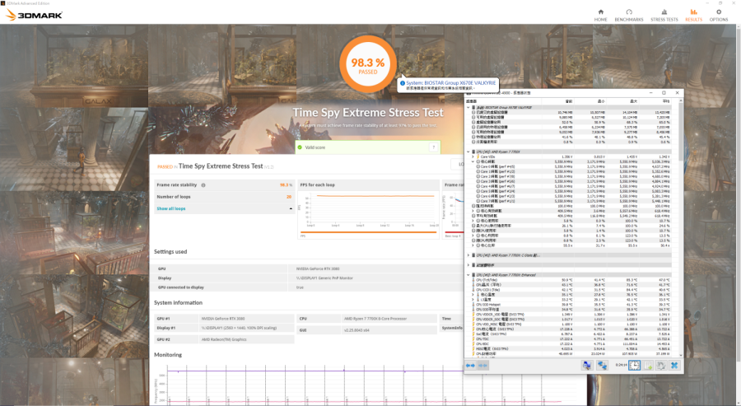Open 3DMark Options gear
Image resolution: width=741 pixels, height=406 pixels.
(718, 15)
